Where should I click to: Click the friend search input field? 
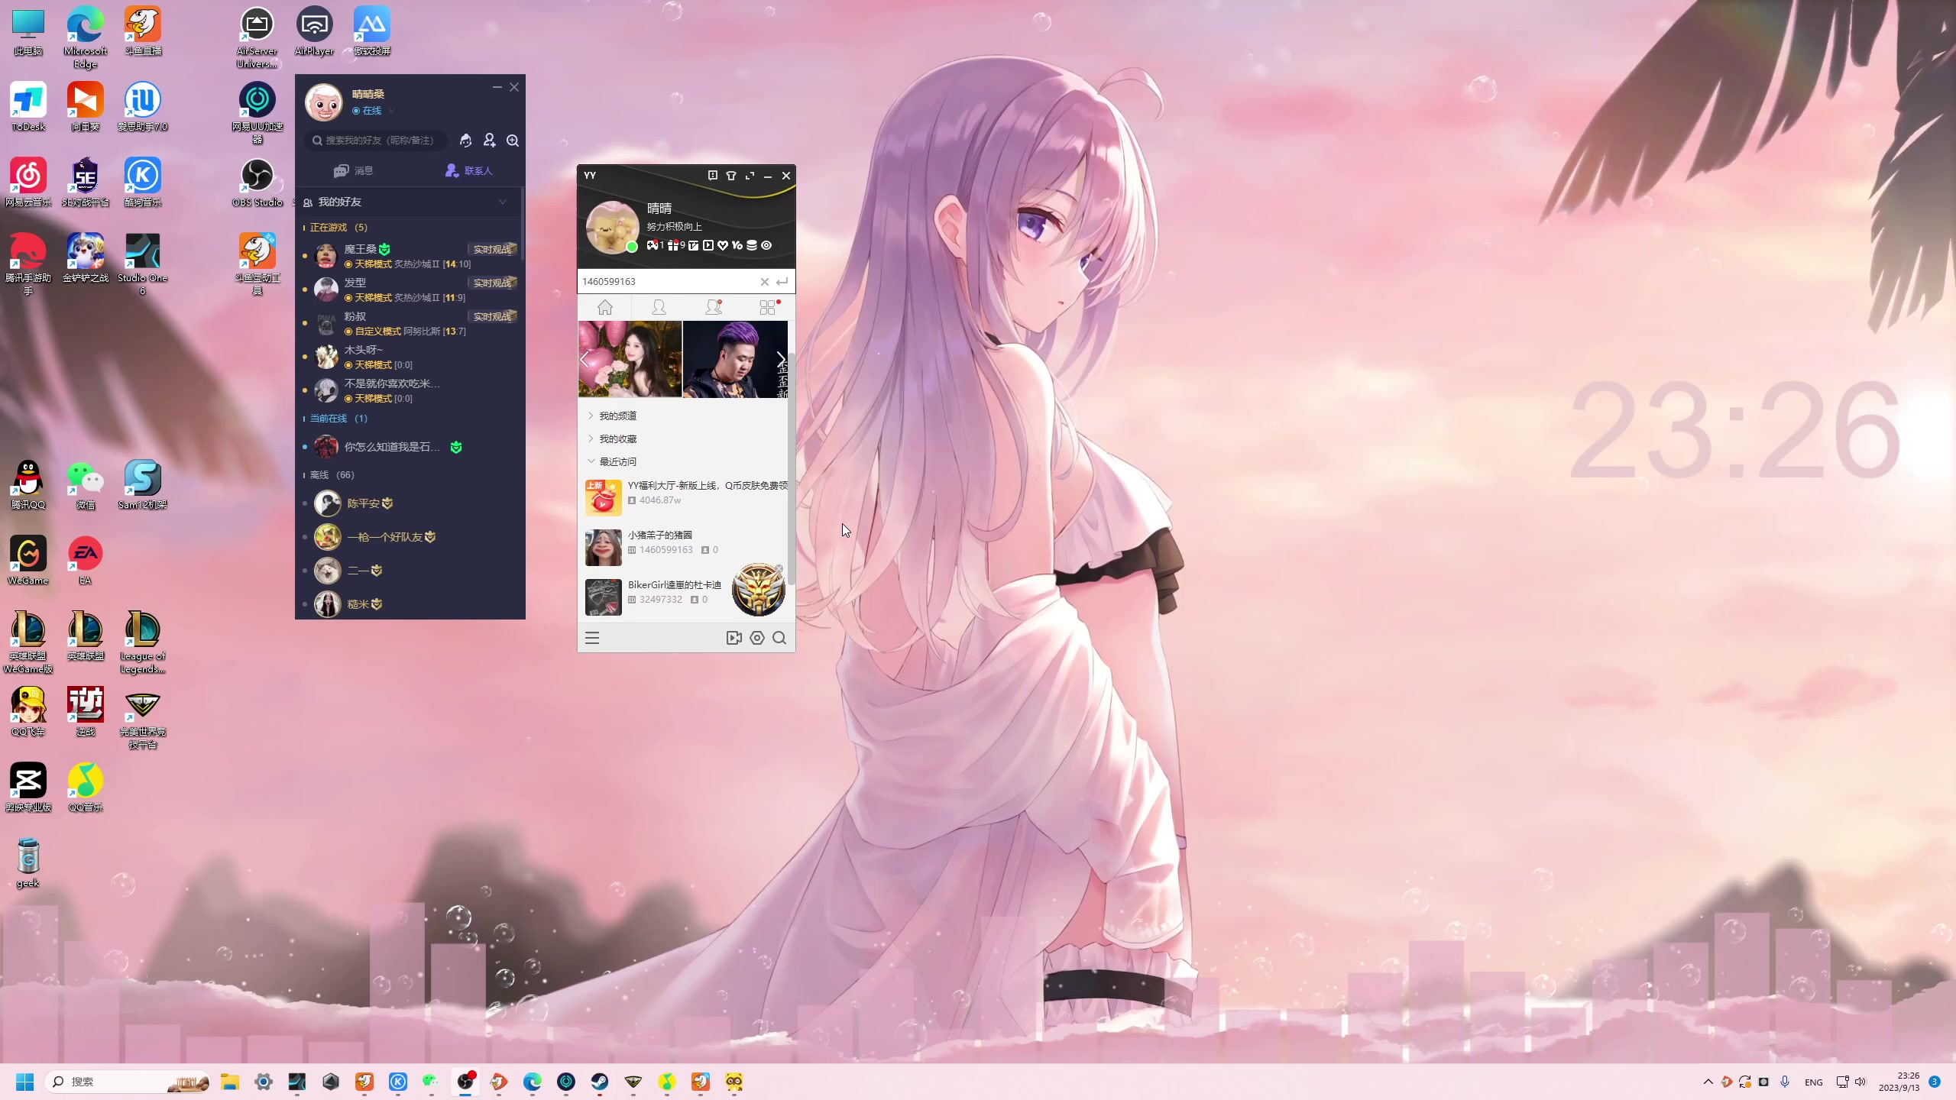point(376,141)
